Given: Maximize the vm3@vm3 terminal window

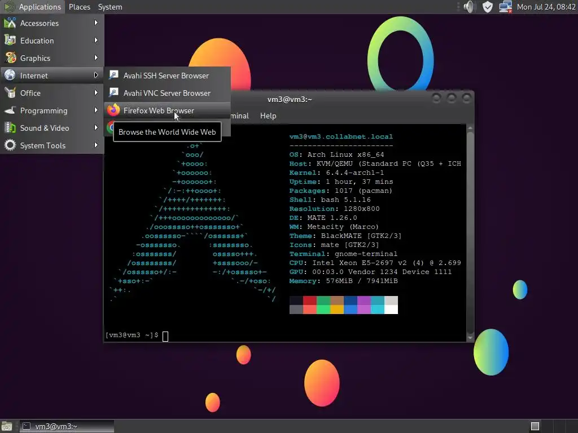Looking at the screenshot, I should click(x=451, y=98).
